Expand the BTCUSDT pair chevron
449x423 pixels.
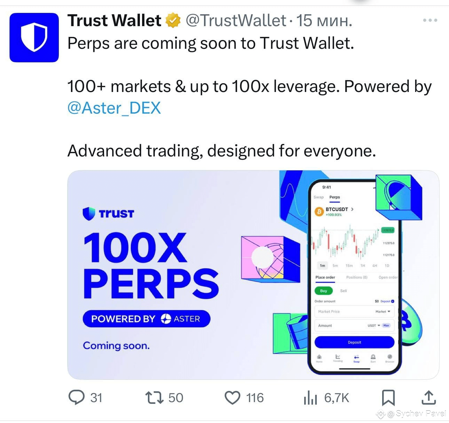352,209
